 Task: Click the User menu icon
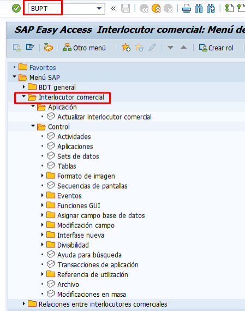point(17,48)
